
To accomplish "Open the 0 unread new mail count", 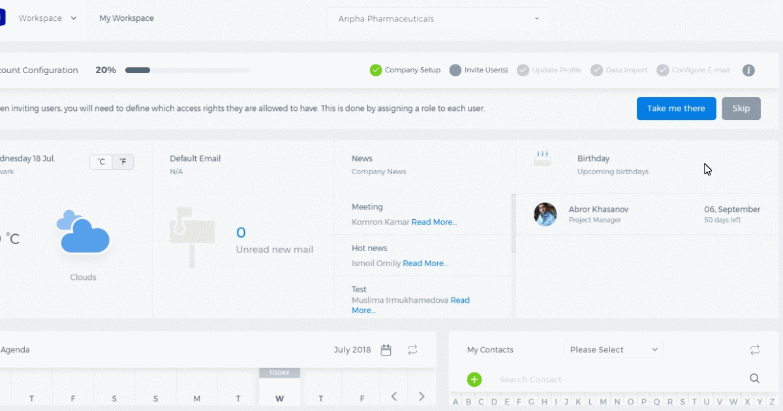I will (x=241, y=233).
